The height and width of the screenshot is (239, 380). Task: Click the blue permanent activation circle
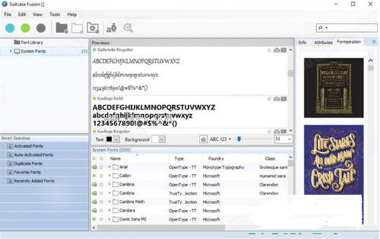[x=10, y=28]
